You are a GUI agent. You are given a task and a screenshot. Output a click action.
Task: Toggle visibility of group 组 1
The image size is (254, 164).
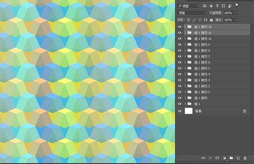click(180, 104)
